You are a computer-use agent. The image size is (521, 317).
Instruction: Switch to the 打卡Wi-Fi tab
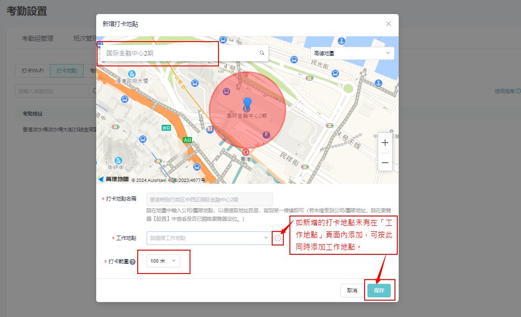[33, 71]
